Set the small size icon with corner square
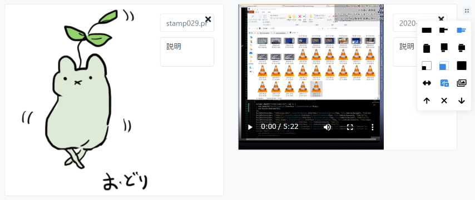This screenshot has width=475, height=200. click(427, 66)
